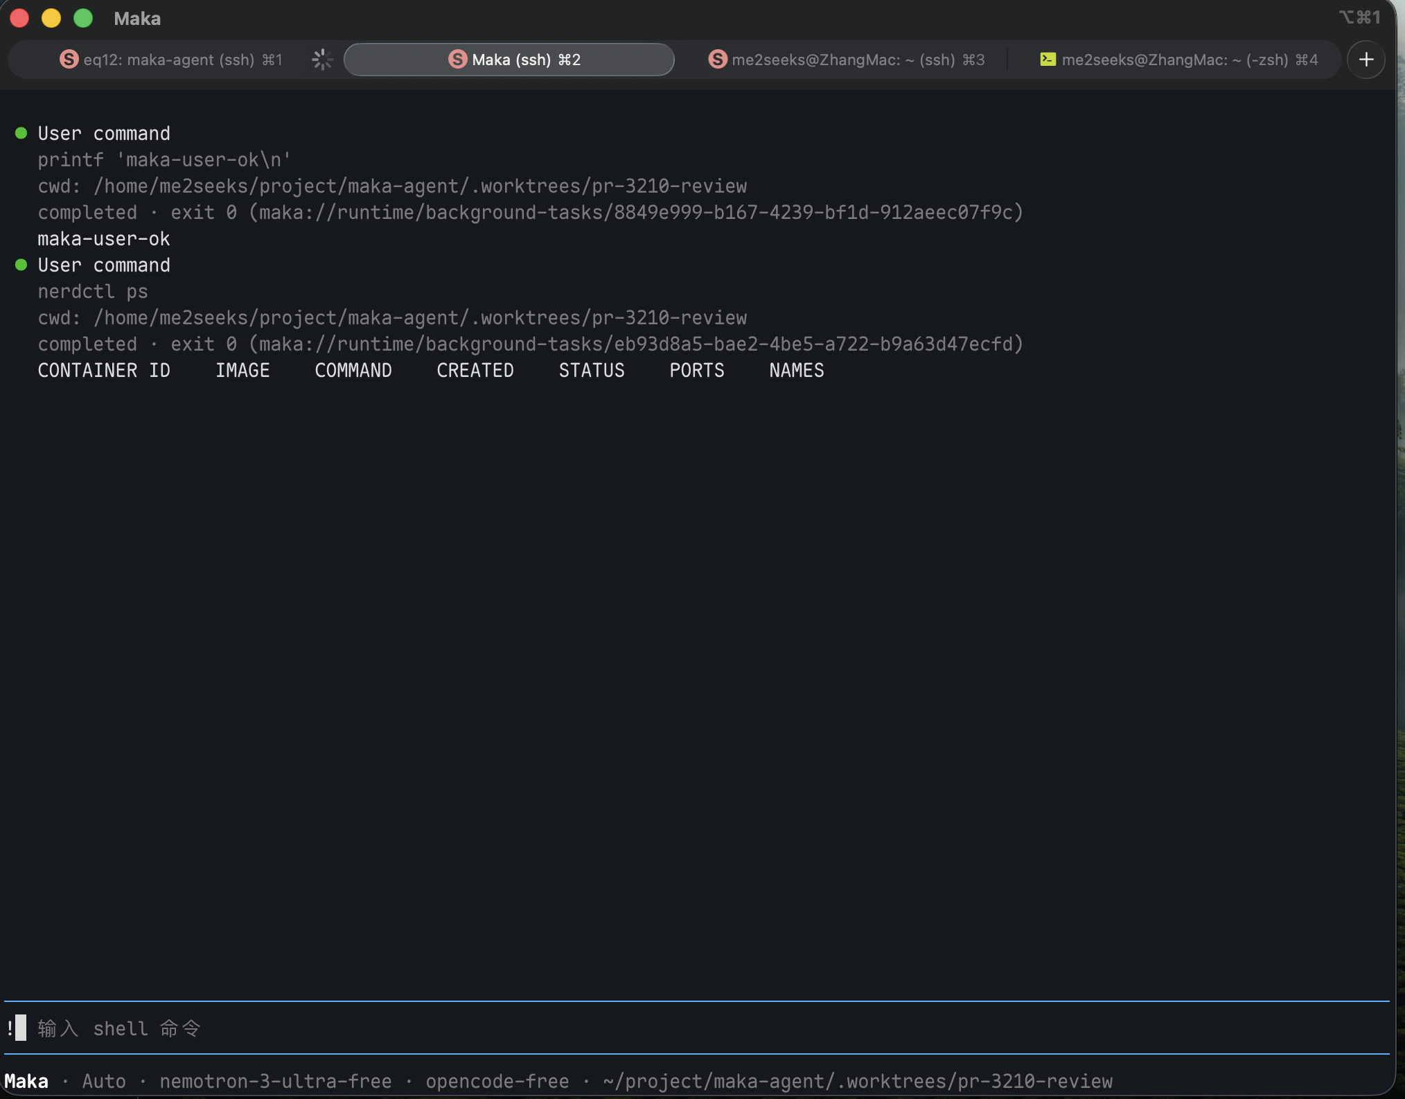Click the loading spinner activity icon
Viewport: 1405px width, 1099px height.
coord(322,60)
